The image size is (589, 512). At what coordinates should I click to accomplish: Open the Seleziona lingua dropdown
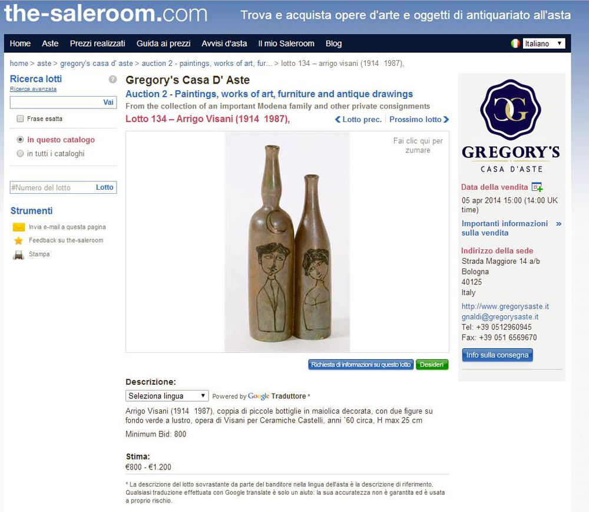click(x=167, y=396)
